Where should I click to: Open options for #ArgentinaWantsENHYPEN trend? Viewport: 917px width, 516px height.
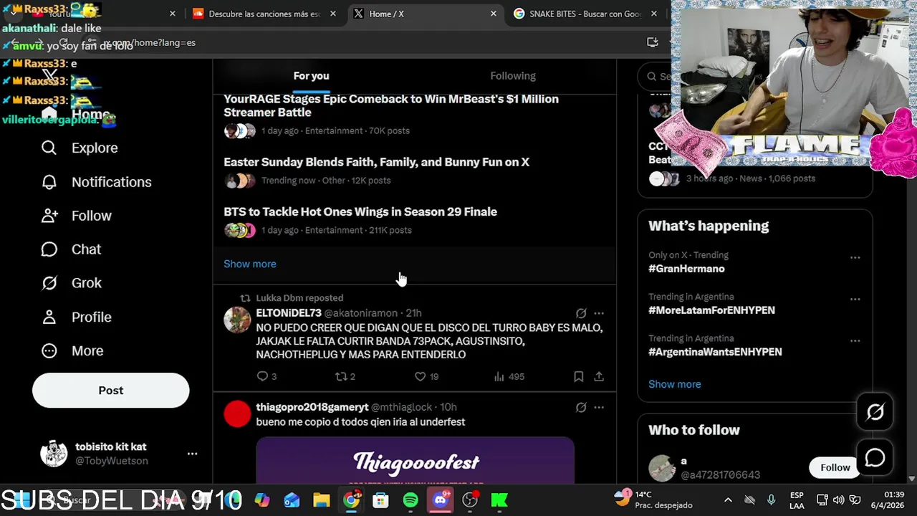(855, 340)
